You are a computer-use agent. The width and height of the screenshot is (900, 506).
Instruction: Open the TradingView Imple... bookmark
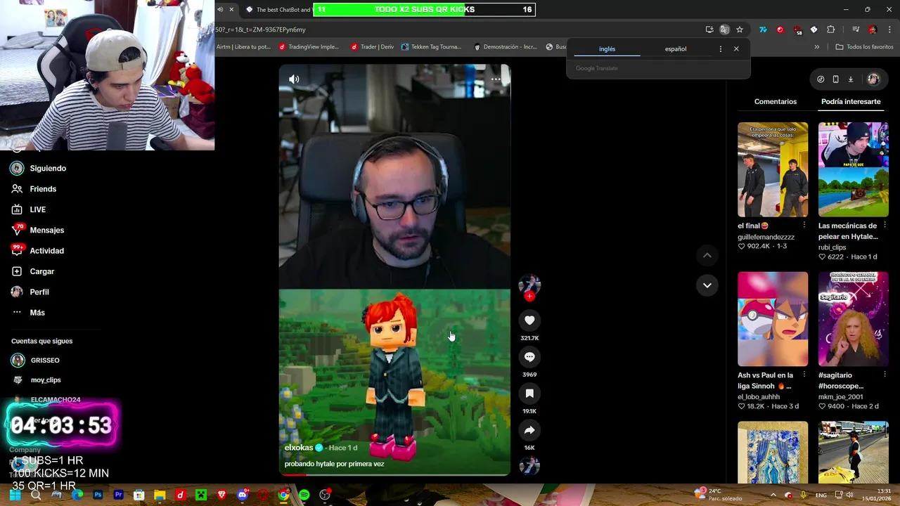coord(309,47)
